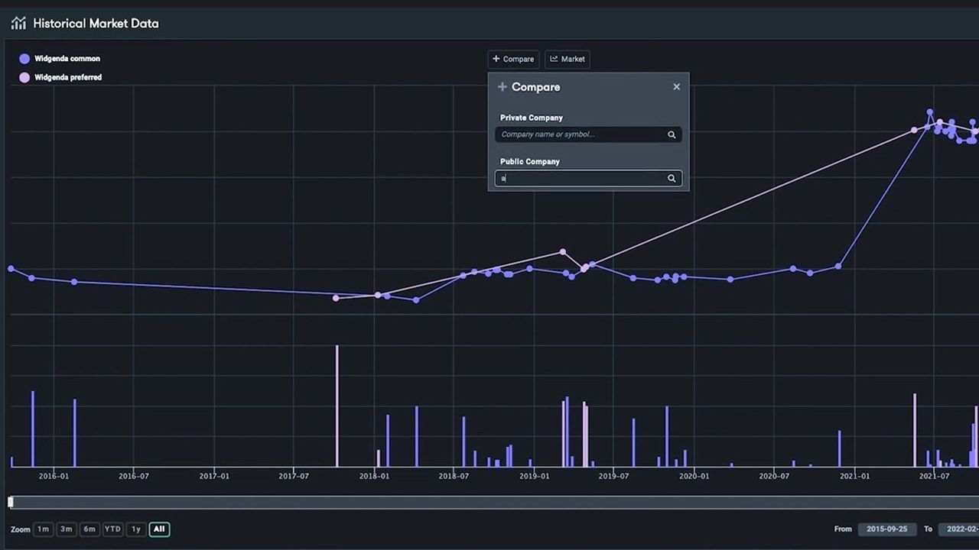The height and width of the screenshot is (550, 979).
Task: Open the Compare button above chart
Action: pos(513,59)
